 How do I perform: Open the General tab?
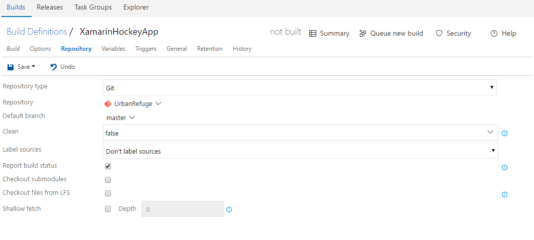click(x=177, y=49)
